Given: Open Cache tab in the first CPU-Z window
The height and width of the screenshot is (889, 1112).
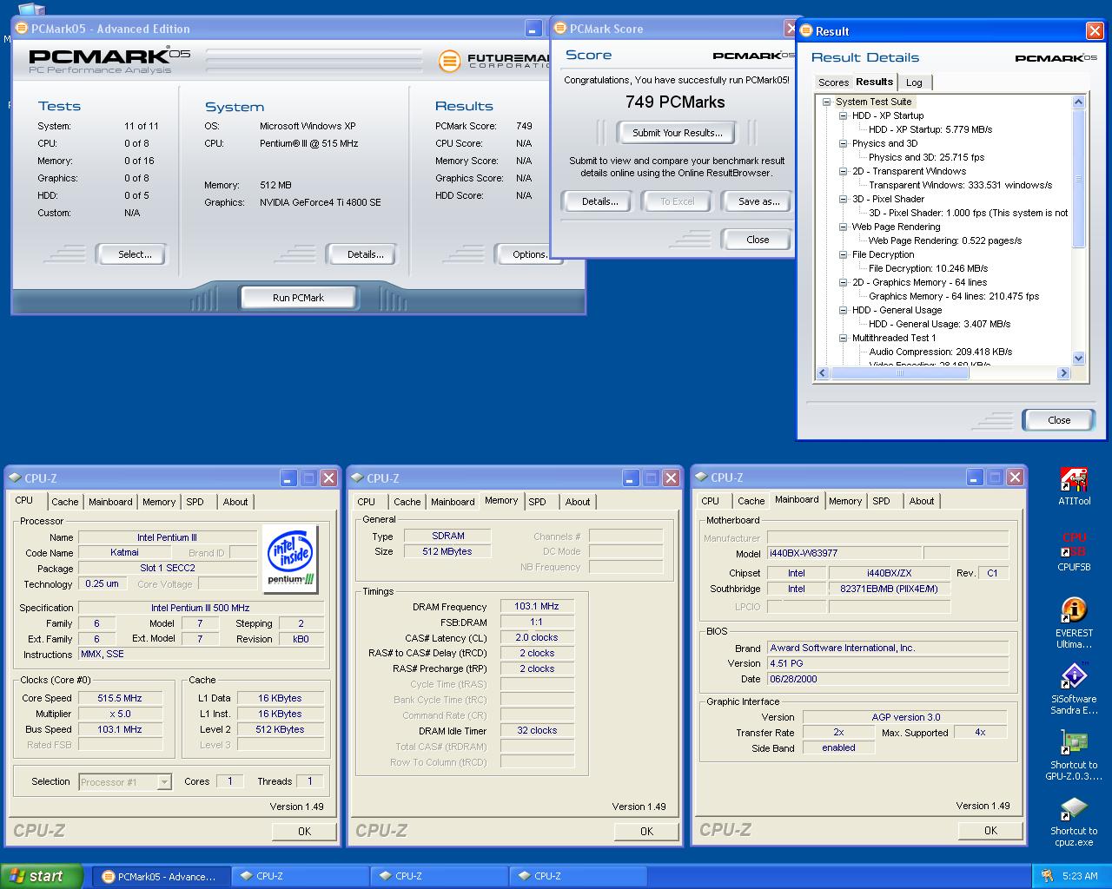Looking at the screenshot, I should pos(64,502).
